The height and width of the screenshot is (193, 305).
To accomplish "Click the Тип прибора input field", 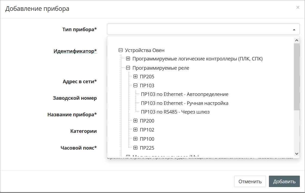I will pyautogui.click(x=198, y=29).
